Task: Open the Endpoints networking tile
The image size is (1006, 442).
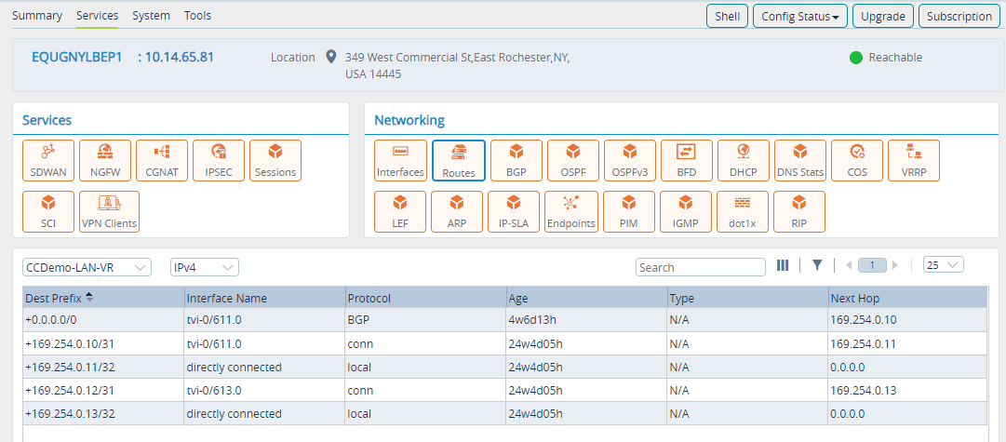Action: (571, 212)
